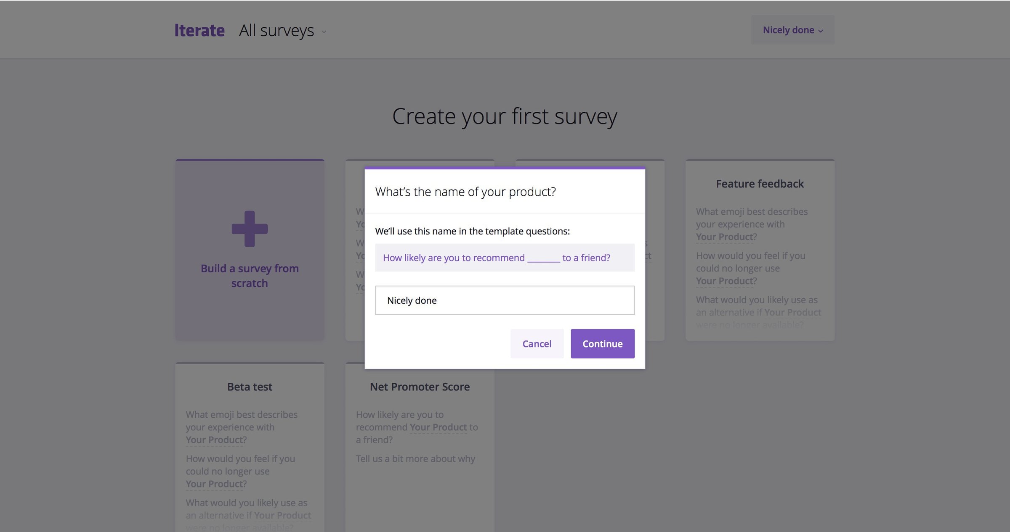Click Your Product in Net Promoter card
Image resolution: width=1010 pixels, height=532 pixels.
pyautogui.click(x=438, y=427)
